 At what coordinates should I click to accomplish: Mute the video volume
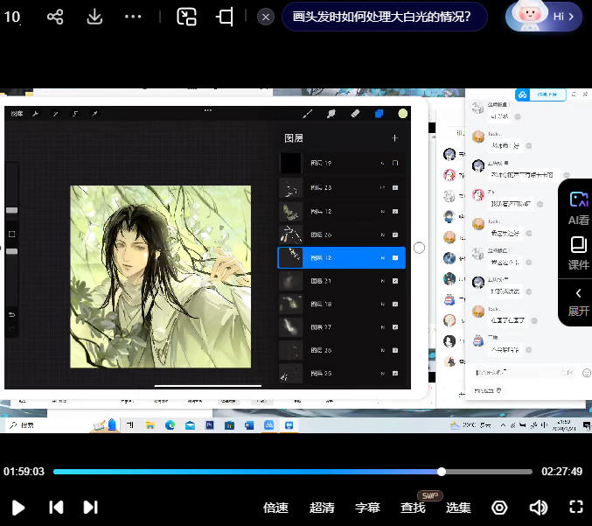pos(538,507)
